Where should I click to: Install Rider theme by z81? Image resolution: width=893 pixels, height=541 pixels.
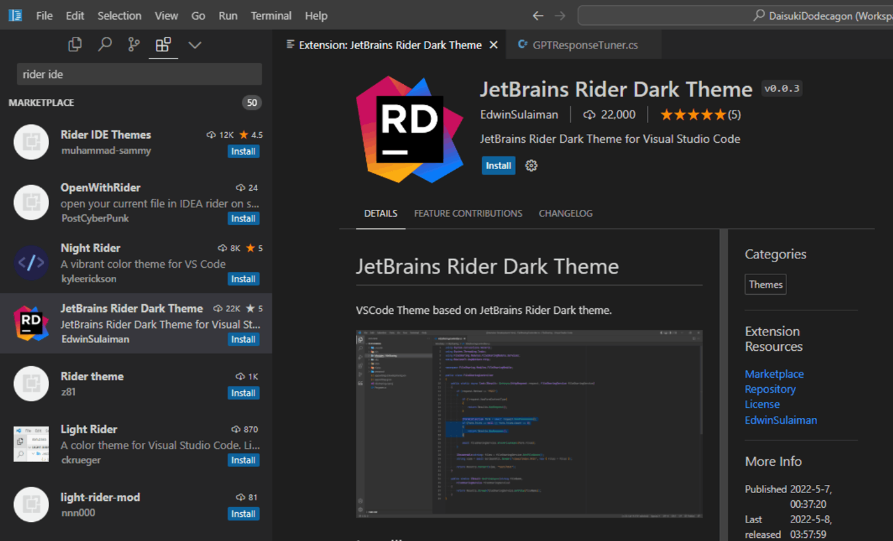244,392
